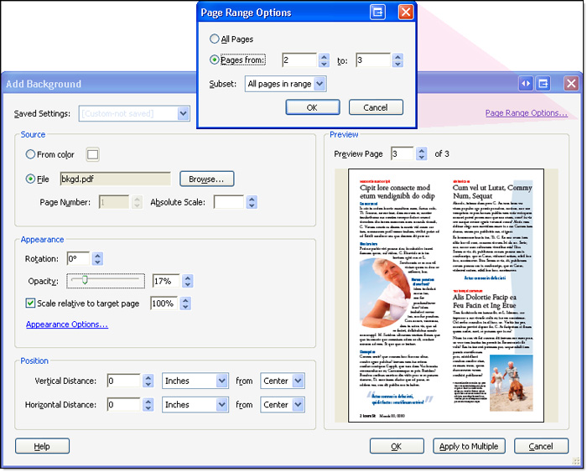Open the Appearance Options link
The height and width of the screenshot is (472, 587).
(x=67, y=324)
